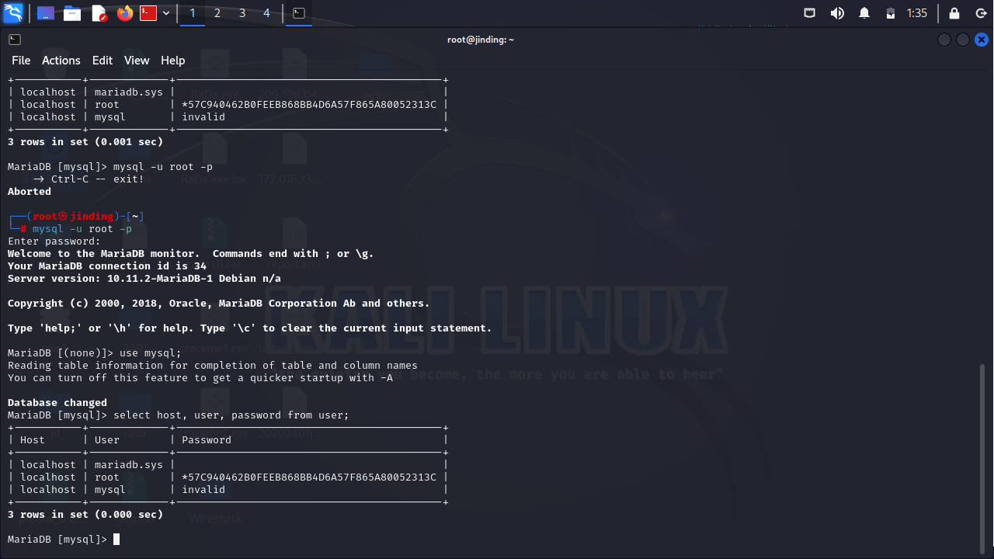Click '3 rows in set (0.001 sec)'

pyautogui.click(x=85, y=142)
